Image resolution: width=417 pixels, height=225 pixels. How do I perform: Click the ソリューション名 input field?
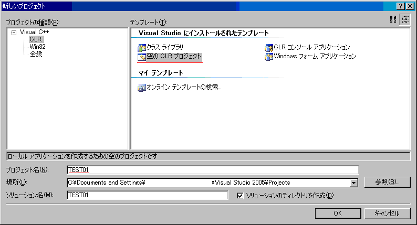tap(148, 195)
